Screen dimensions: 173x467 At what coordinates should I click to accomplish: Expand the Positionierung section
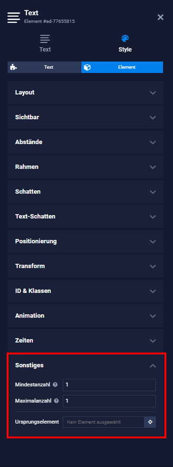click(86, 241)
